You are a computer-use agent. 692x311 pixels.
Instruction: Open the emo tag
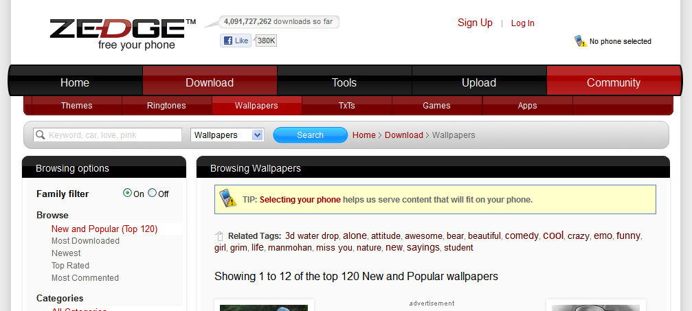[603, 235]
